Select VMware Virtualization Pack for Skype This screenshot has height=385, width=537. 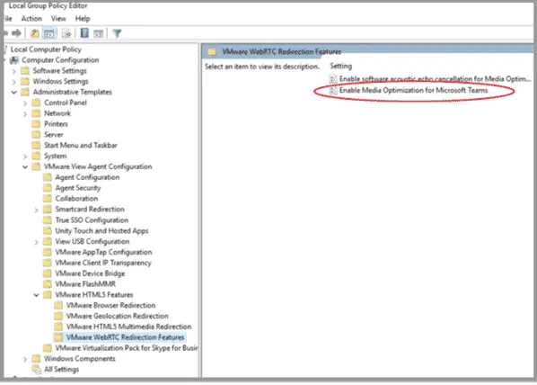pos(126,348)
